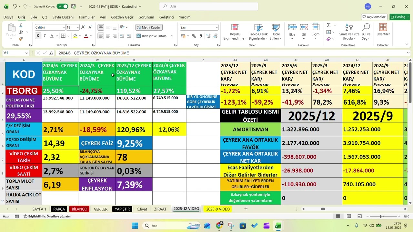Switch to Page Layout view
Image resolution: width=413 pixels, height=232 pixels.
[349, 217]
